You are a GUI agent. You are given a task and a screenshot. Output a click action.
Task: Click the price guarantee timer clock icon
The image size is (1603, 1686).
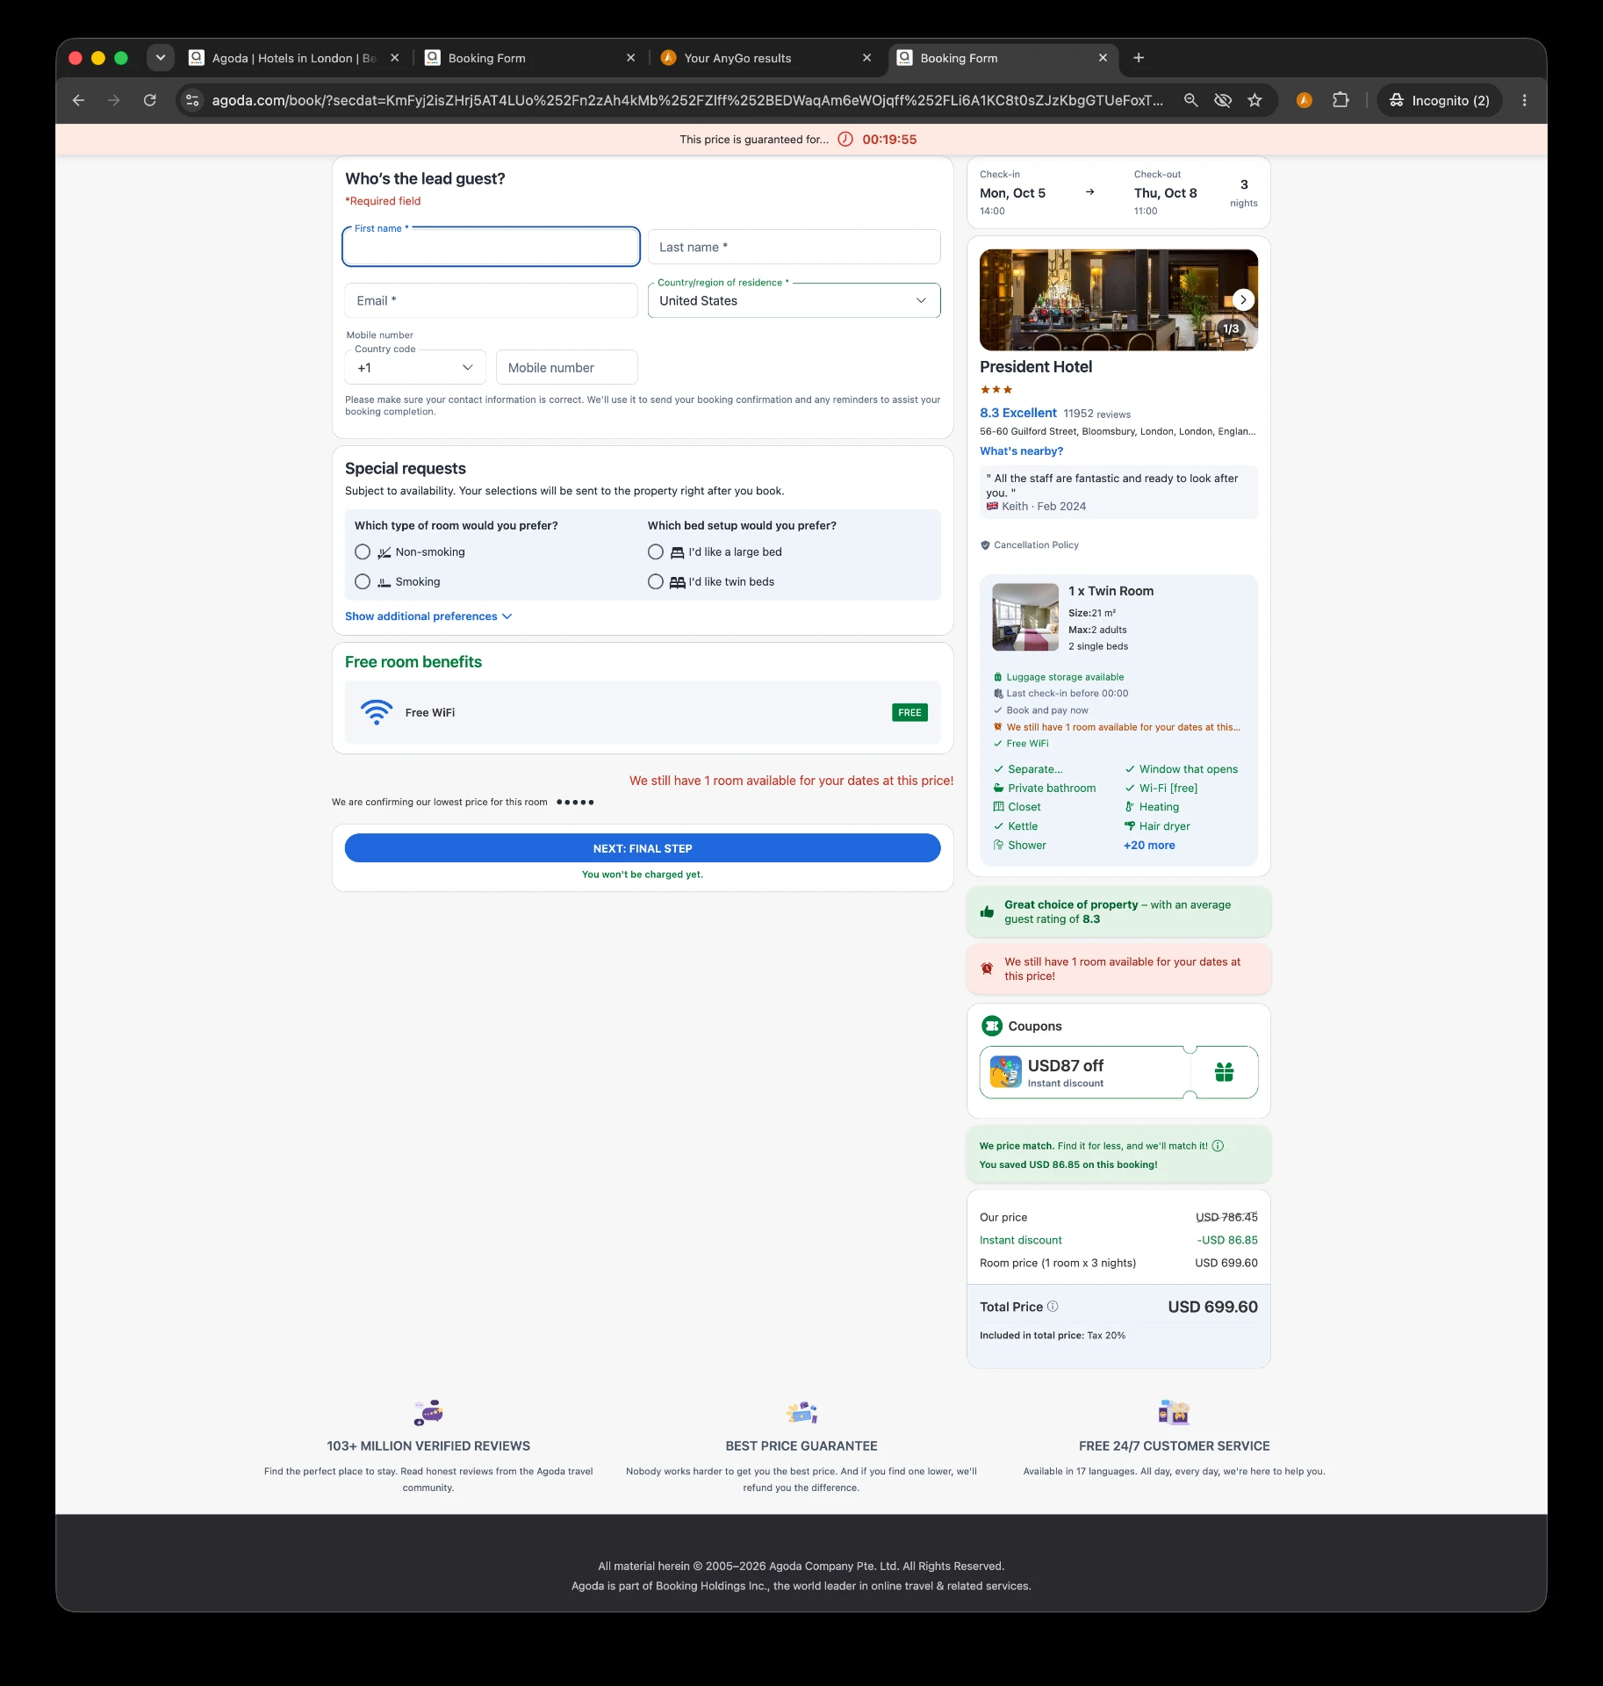coord(845,140)
